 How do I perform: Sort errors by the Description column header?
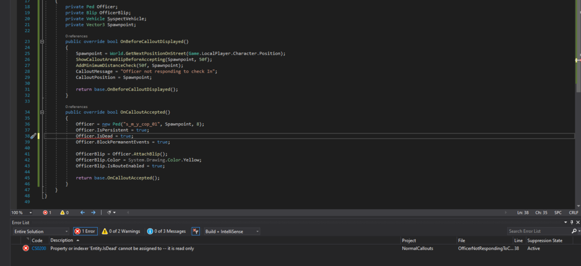pos(62,240)
